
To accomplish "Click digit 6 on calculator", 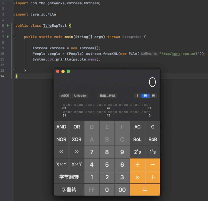I will click(122, 165).
